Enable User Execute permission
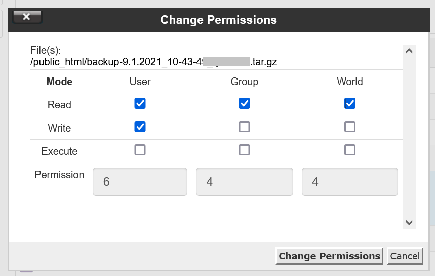 140,150
